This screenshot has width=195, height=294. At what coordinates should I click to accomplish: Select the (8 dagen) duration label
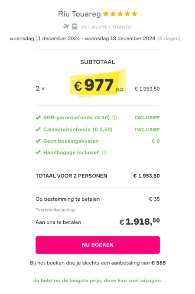[x=169, y=39]
